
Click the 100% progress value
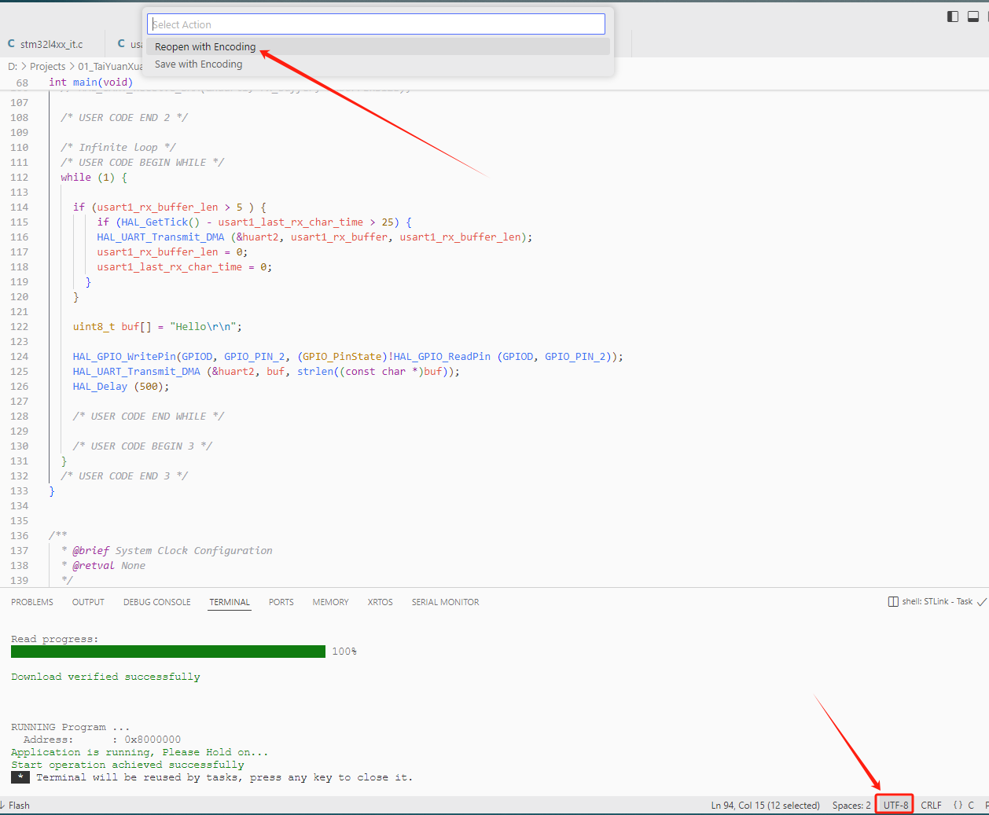point(344,652)
